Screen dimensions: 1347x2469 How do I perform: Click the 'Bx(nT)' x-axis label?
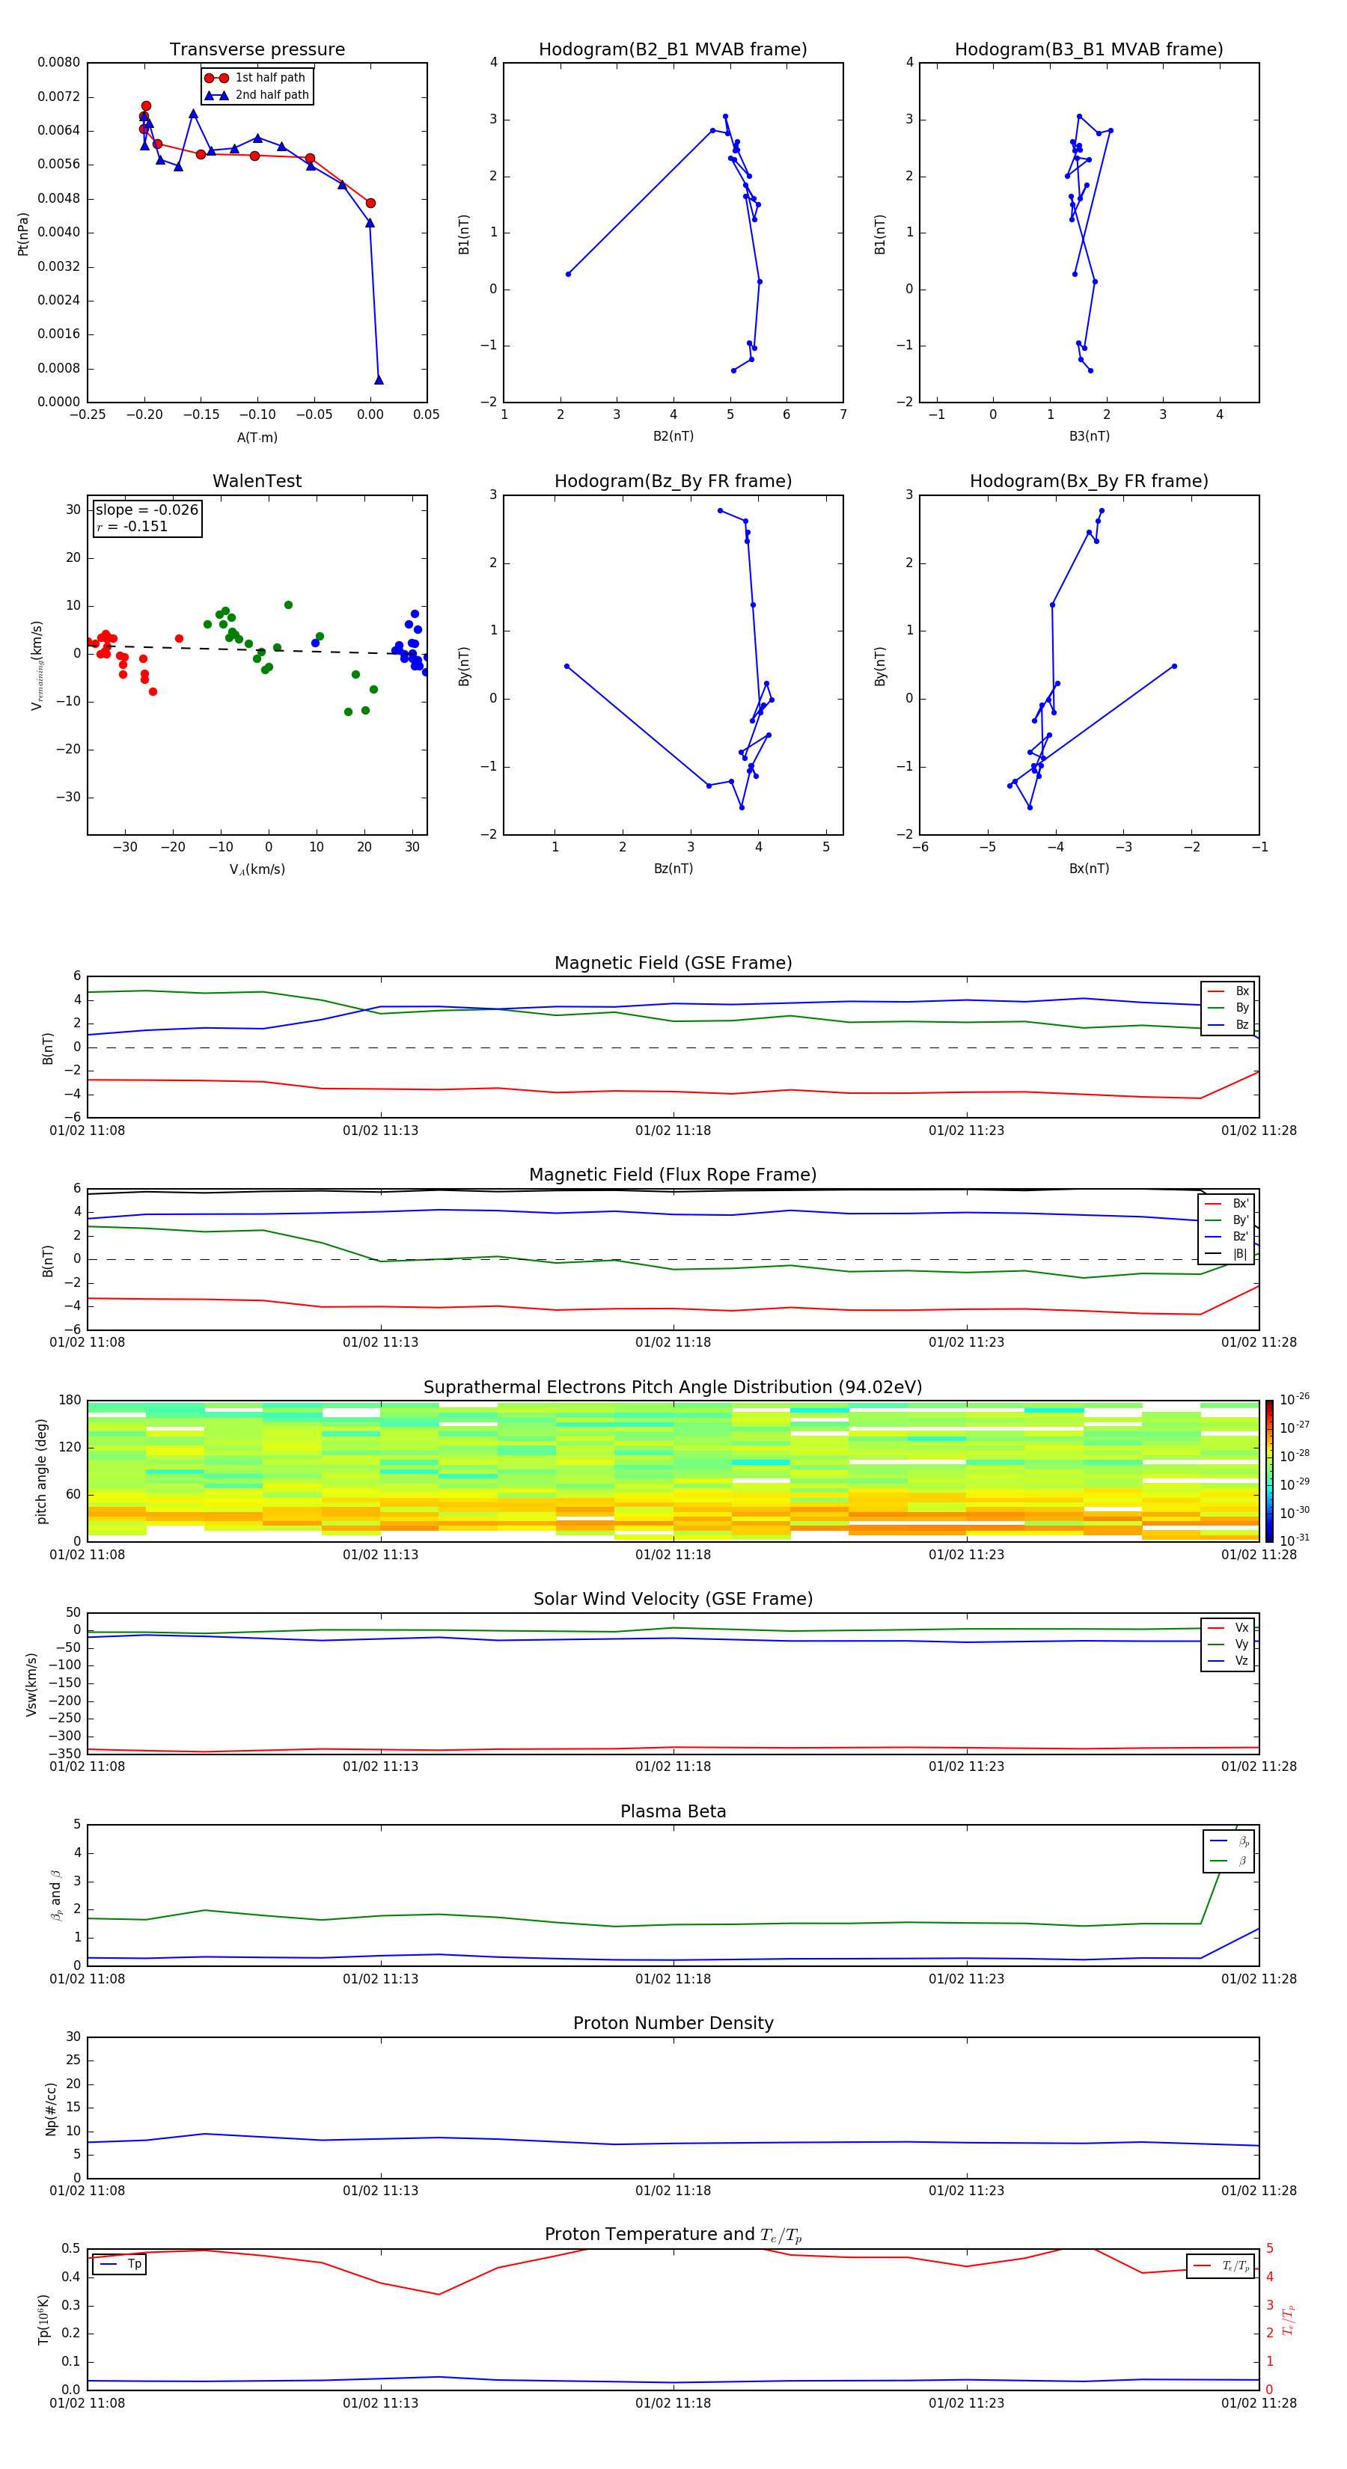click(x=1089, y=869)
